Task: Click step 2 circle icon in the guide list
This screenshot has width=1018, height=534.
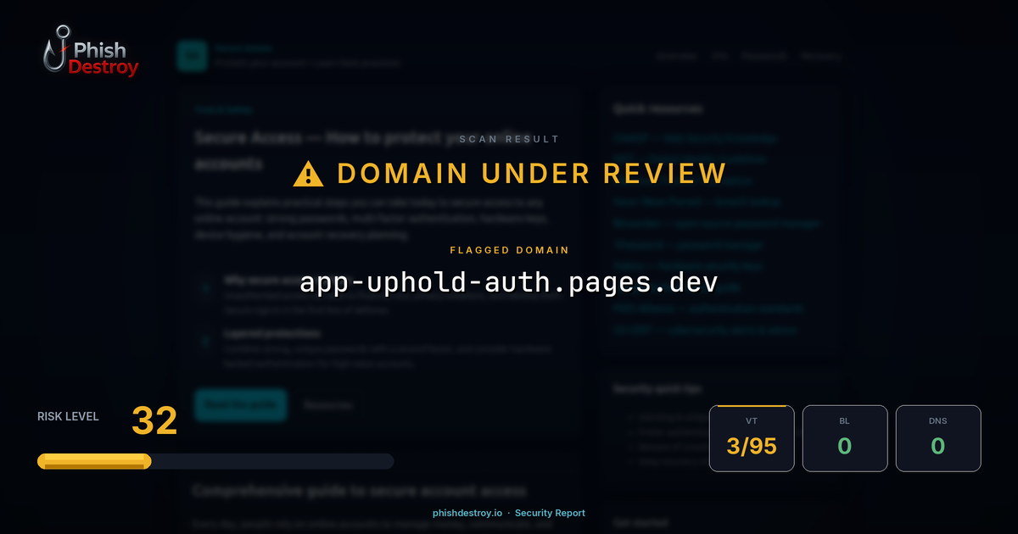Action: click(204, 341)
